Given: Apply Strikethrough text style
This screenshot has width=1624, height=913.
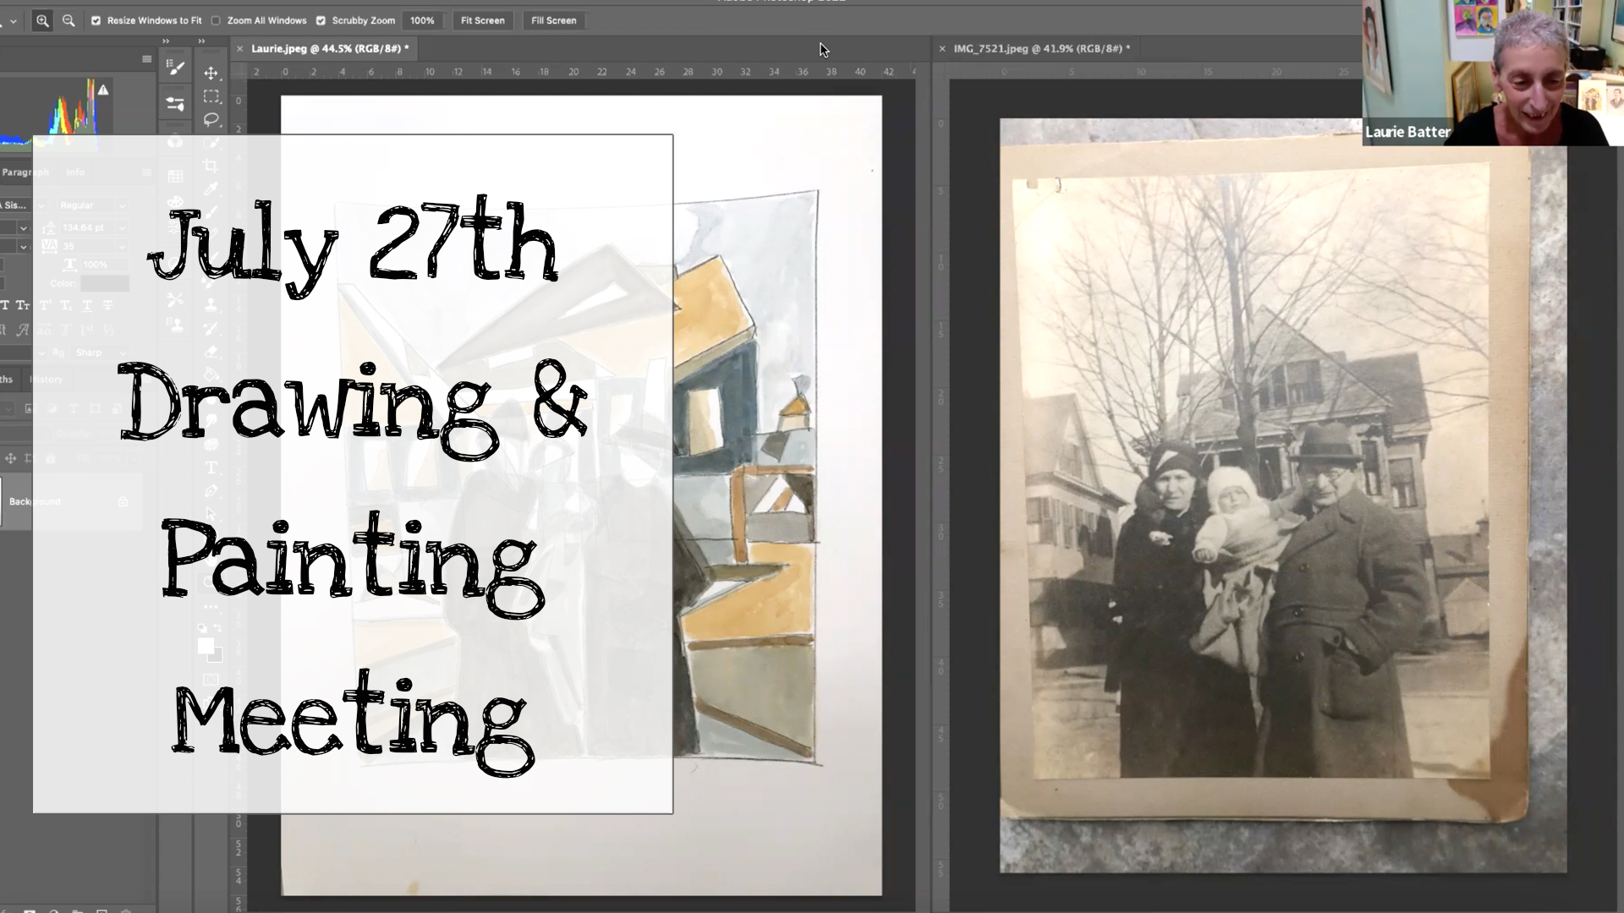Looking at the screenshot, I should 107,305.
